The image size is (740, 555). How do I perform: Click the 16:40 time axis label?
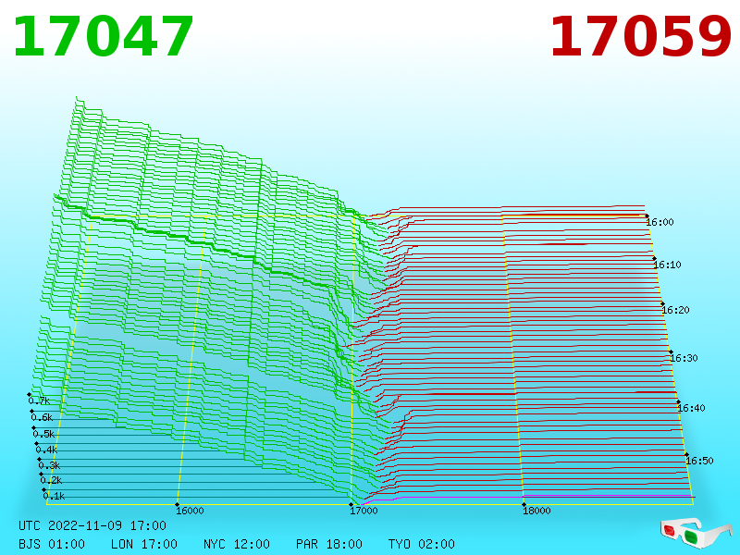click(x=691, y=408)
